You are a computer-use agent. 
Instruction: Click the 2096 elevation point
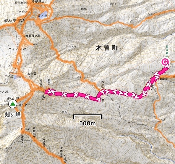click(162, 120)
